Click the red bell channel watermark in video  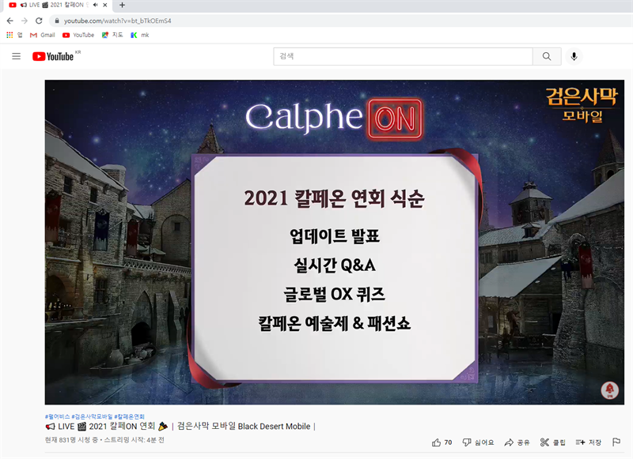(609, 389)
